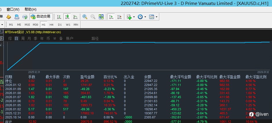
Task: Click the 740.01 % percentage cell
Action: tap(110, 113)
